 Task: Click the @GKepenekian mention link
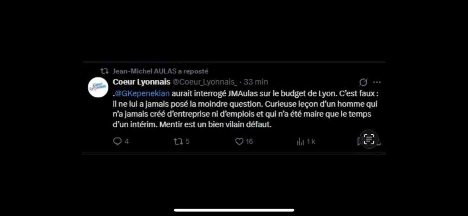pos(142,94)
